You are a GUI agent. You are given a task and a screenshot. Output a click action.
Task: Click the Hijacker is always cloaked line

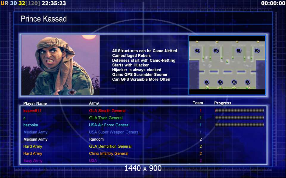137,70
